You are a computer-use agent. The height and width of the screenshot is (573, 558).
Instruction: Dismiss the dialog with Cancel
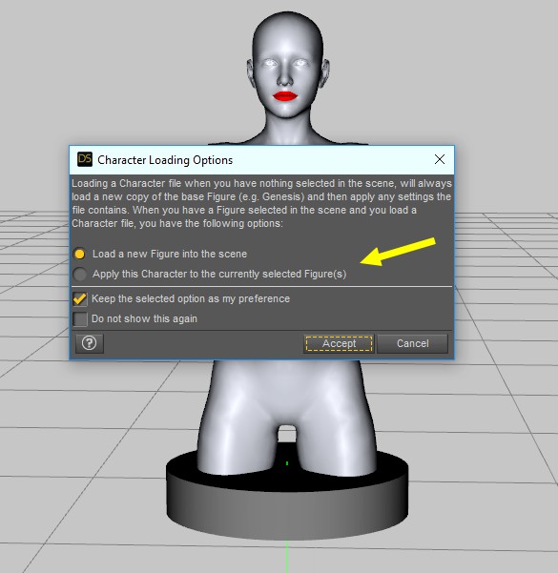point(412,343)
